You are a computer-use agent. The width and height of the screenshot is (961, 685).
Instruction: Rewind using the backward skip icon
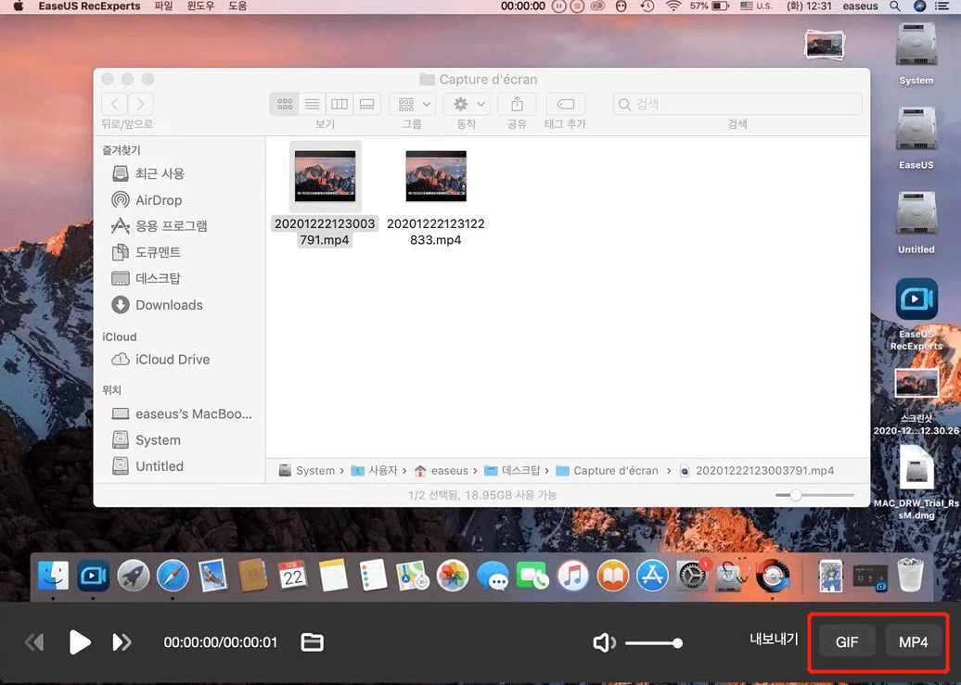[x=35, y=641]
